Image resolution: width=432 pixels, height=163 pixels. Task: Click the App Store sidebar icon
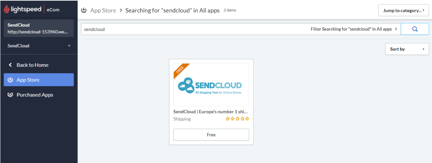[10, 80]
